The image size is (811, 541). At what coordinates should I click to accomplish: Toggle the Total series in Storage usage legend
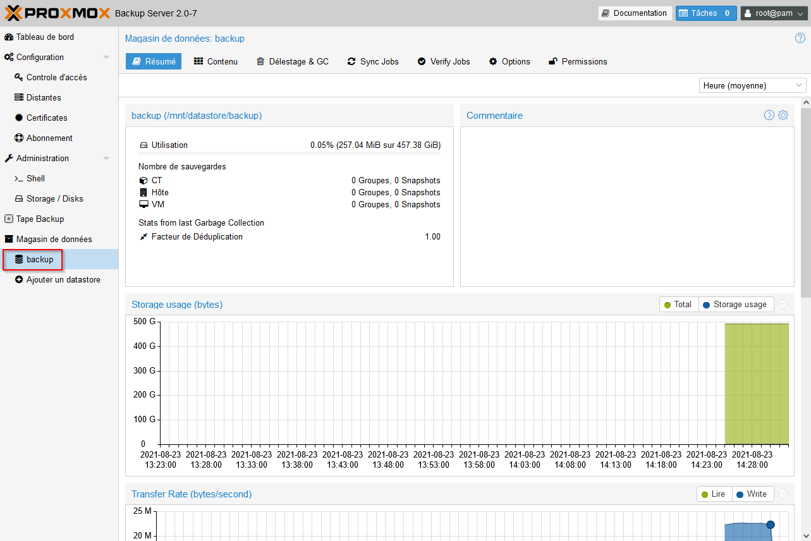click(x=678, y=305)
